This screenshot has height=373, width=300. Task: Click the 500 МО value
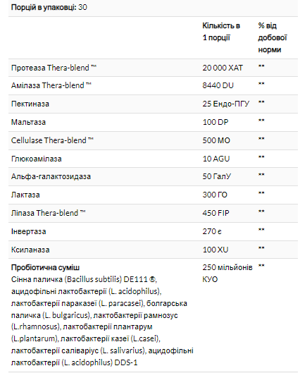tap(216, 140)
